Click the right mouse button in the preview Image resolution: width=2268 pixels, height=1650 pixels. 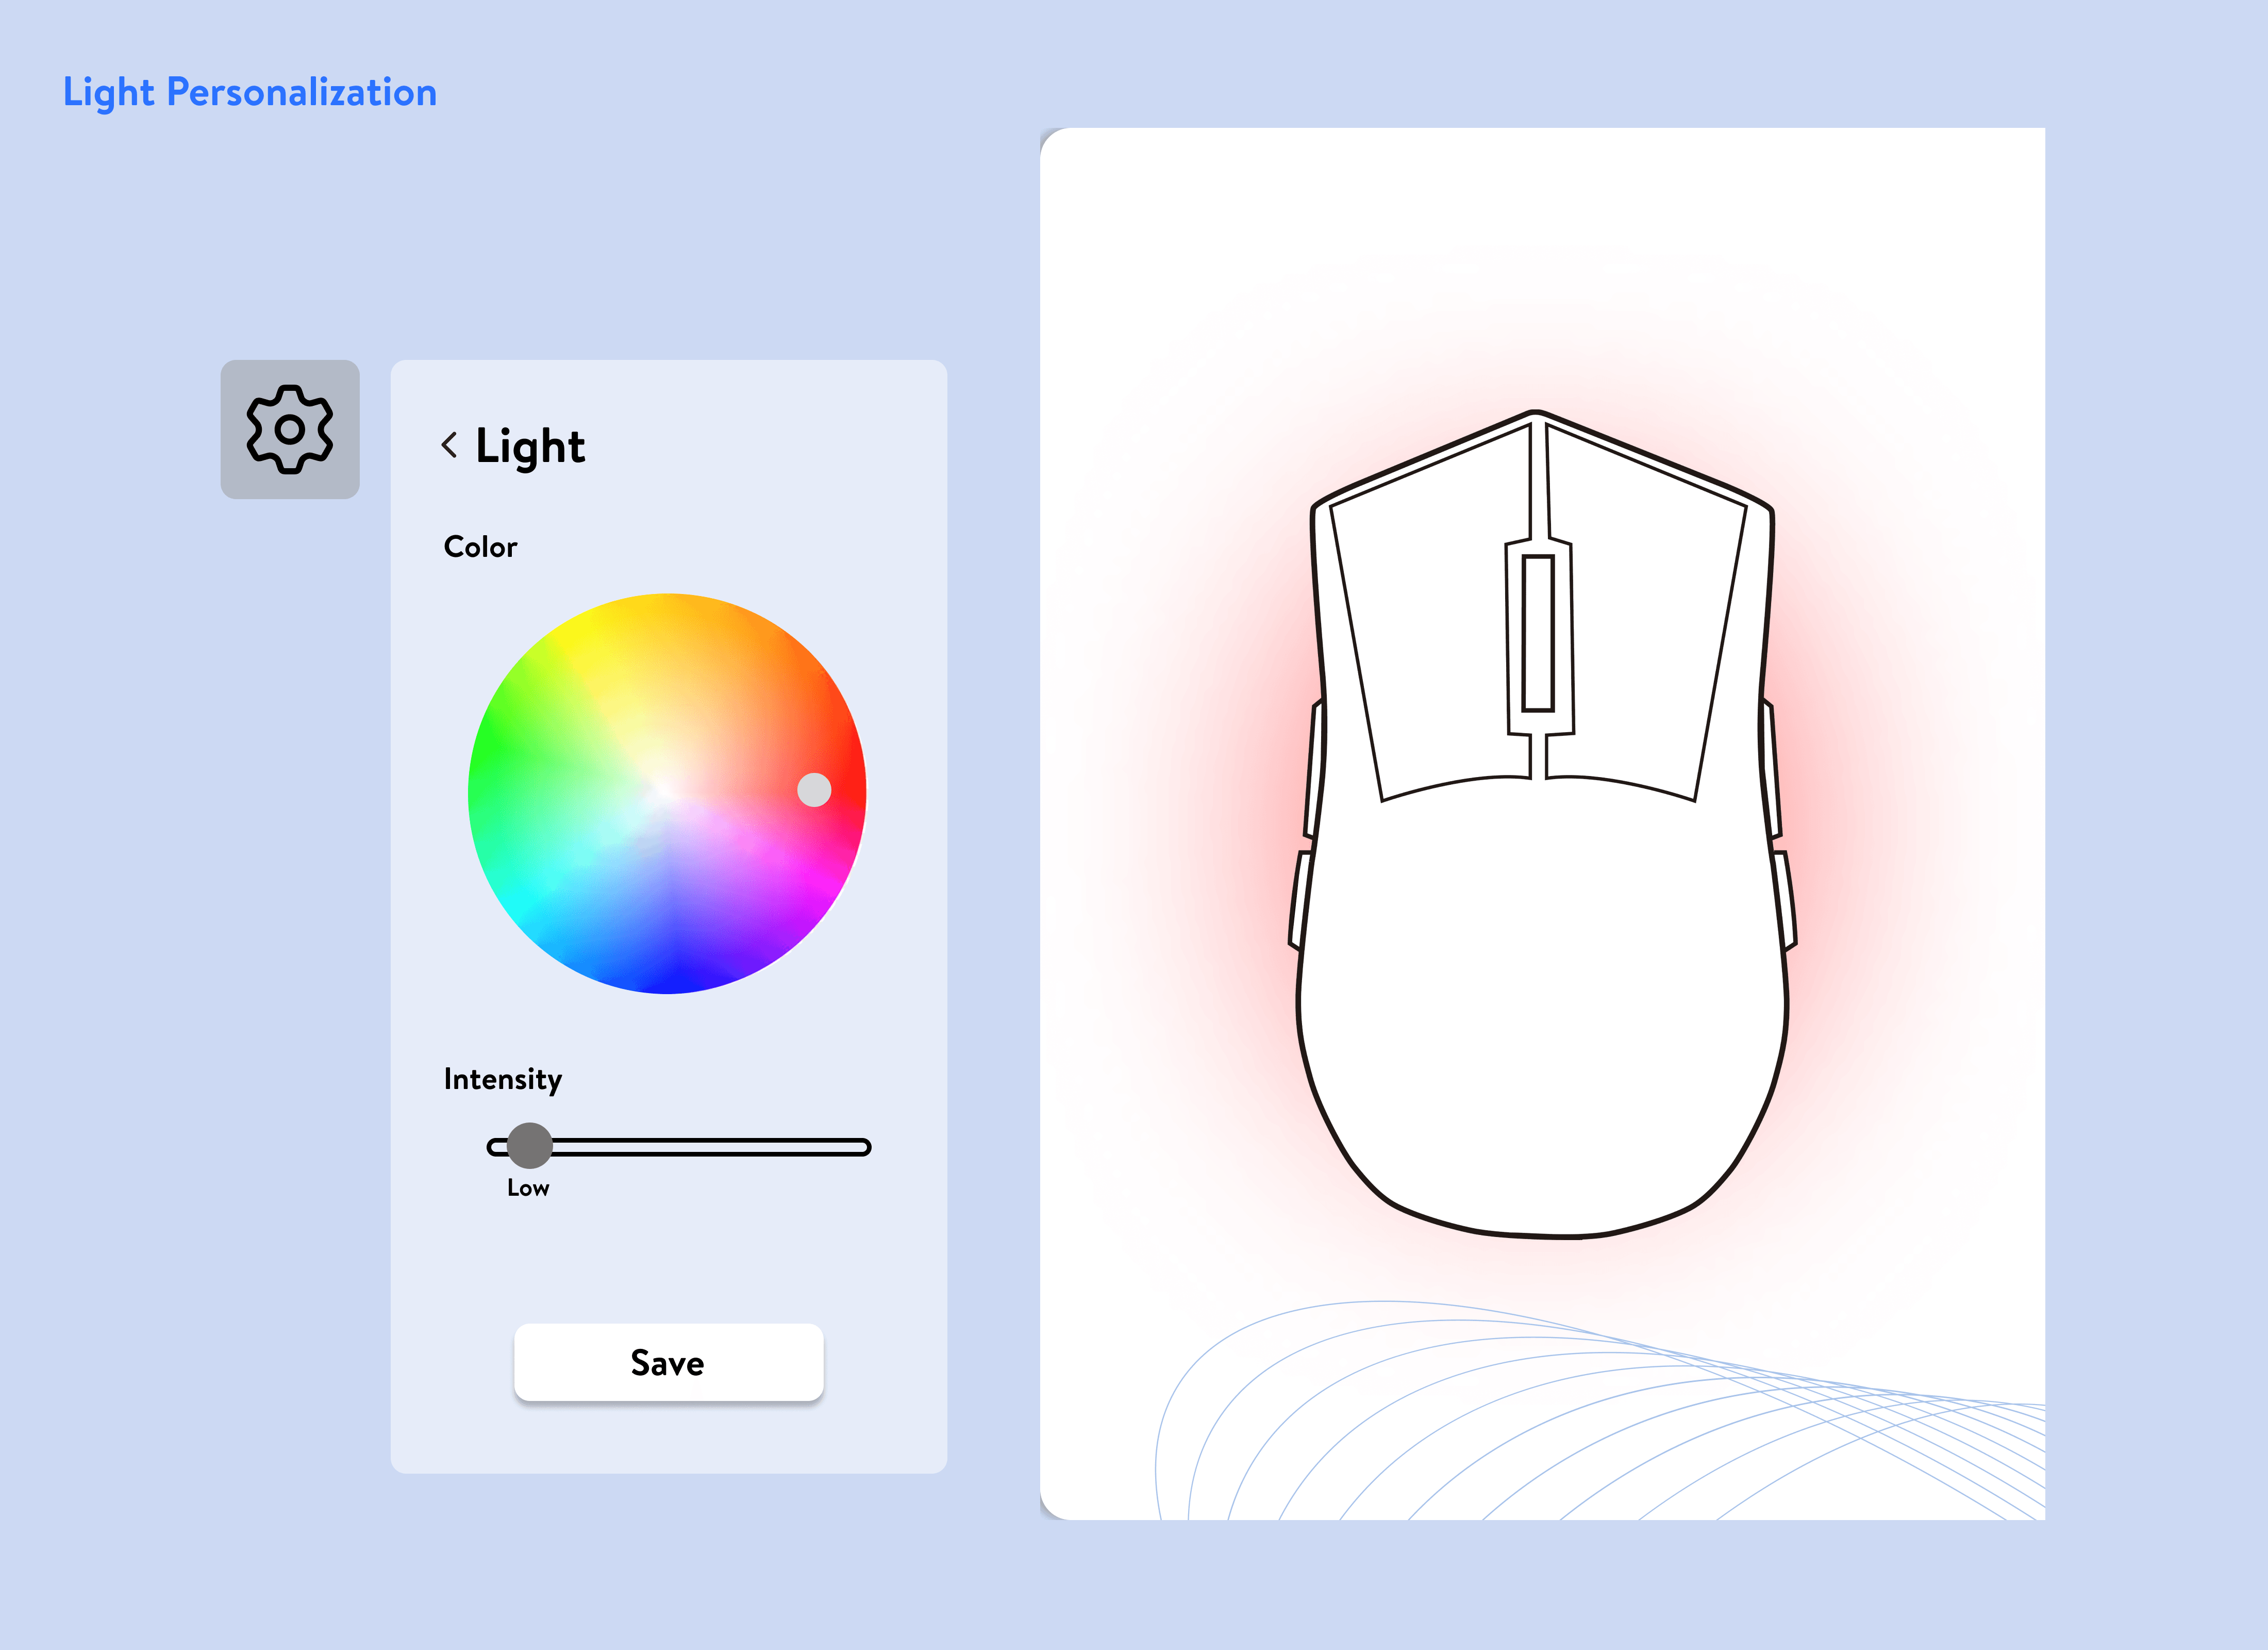coord(1650,631)
